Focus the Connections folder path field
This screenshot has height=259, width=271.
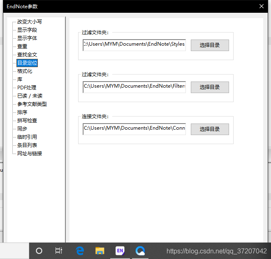(x=134, y=129)
